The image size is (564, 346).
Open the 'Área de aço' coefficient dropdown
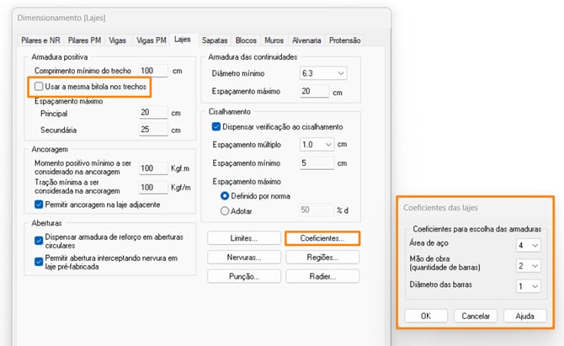pyautogui.click(x=529, y=246)
